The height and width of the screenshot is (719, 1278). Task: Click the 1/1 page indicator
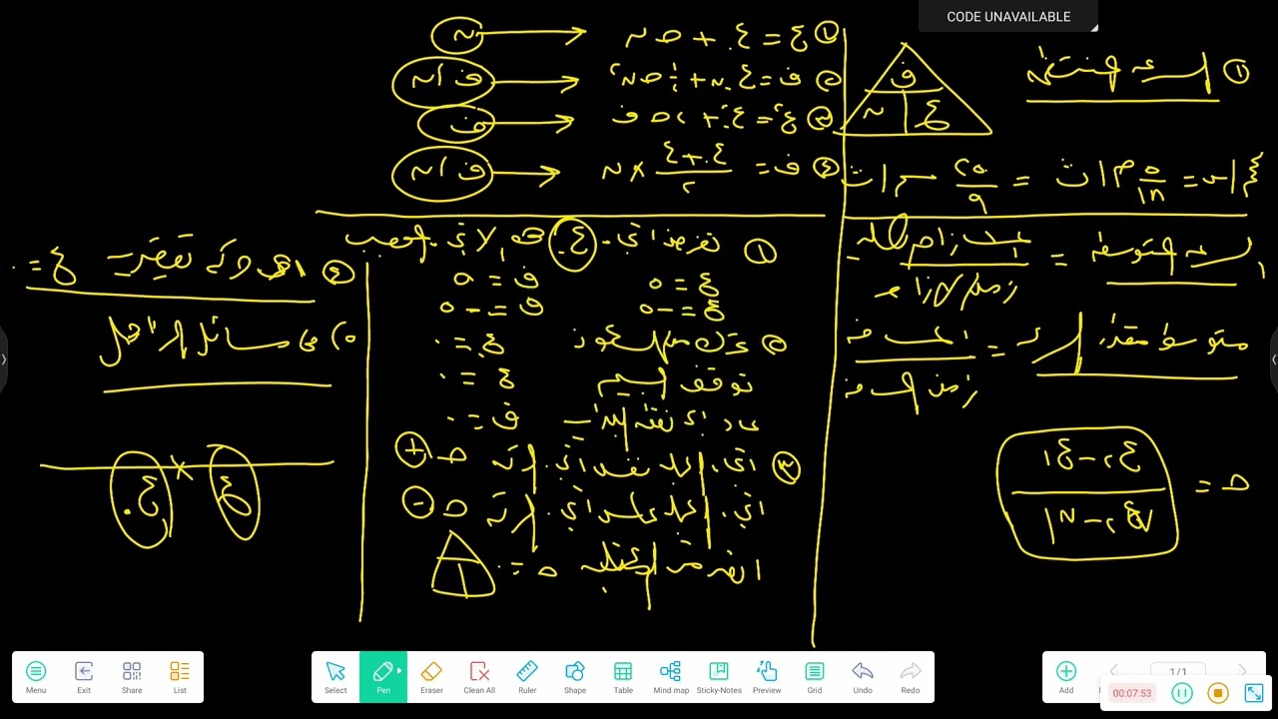(x=1178, y=671)
